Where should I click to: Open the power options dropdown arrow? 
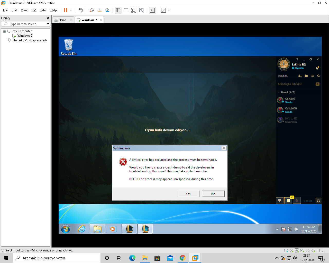pos(71,10)
